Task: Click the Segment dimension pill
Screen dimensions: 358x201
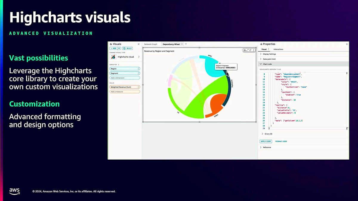Action: pyautogui.click(x=125, y=73)
